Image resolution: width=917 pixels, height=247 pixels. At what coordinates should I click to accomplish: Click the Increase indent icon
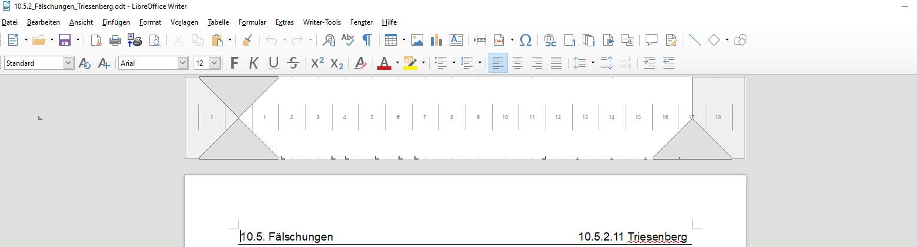(649, 63)
